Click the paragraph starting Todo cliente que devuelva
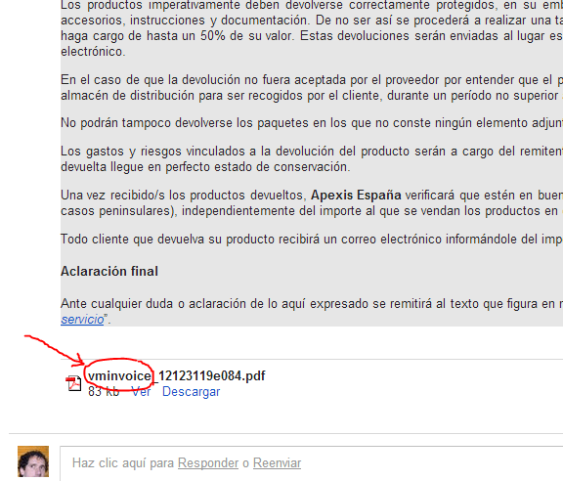The width and height of the screenshot is (563, 481). tap(312, 240)
